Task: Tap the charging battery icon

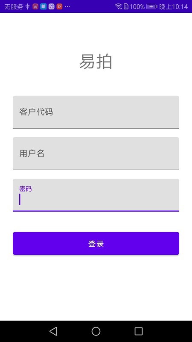Action: pyautogui.click(x=152, y=6)
